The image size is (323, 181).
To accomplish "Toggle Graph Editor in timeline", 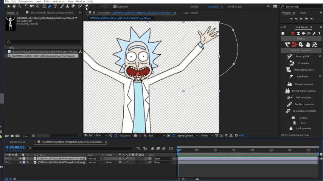I will coord(171,148).
